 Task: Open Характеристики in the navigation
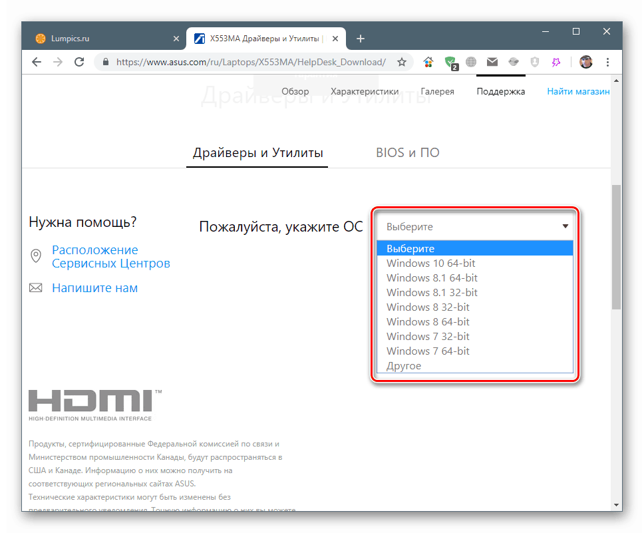(x=365, y=92)
